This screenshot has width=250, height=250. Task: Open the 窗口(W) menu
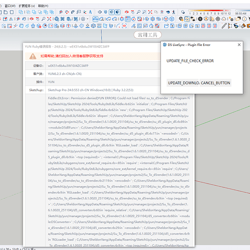pyautogui.click(x=10, y=6)
